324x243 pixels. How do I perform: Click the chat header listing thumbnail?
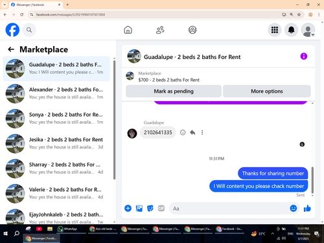click(x=134, y=56)
